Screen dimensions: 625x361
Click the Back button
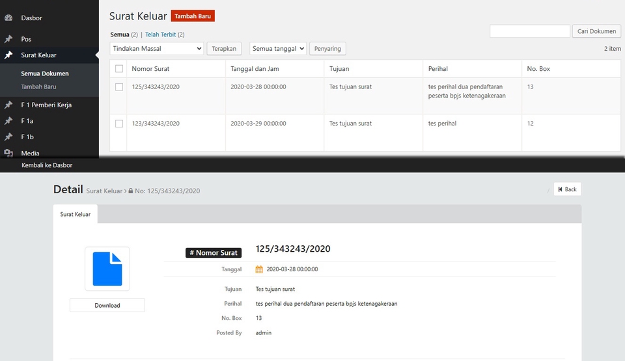point(567,189)
